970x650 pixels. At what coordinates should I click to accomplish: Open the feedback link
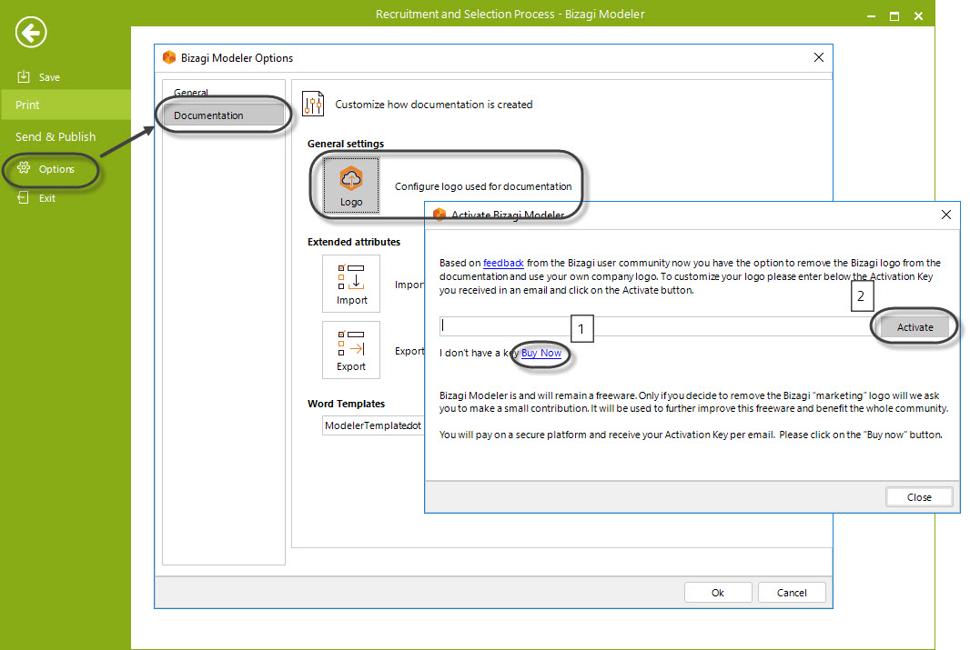503,264
